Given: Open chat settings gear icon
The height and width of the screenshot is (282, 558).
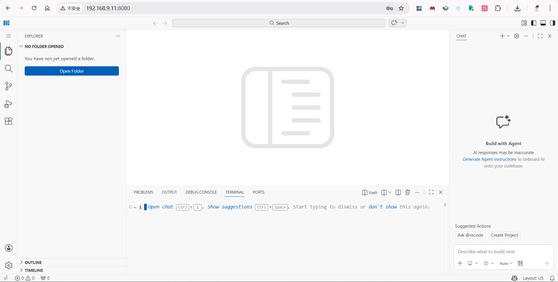Looking at the screenshot, I should pyautogui.click(x=516, y=36).
